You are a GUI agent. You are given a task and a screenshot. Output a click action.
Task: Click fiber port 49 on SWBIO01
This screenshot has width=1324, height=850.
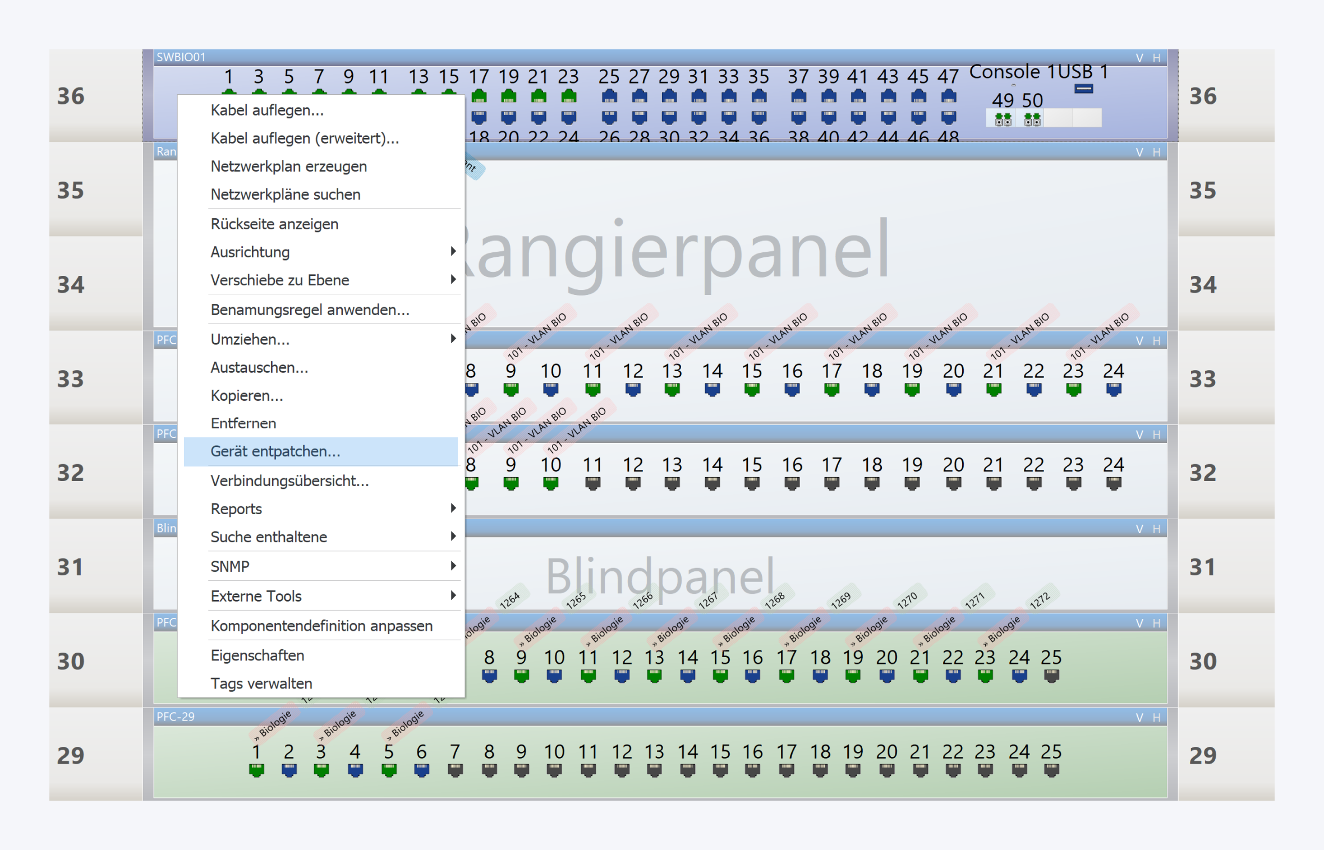(1003, 119)
